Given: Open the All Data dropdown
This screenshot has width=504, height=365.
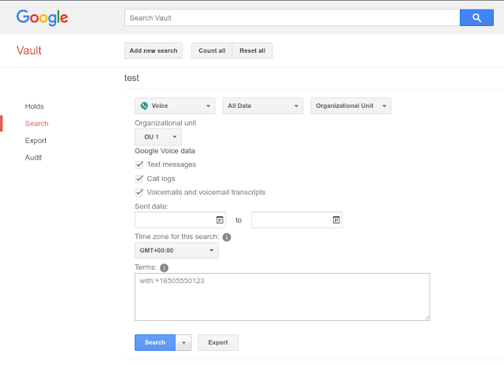Looking at the screenshot, I should (263, 105).
